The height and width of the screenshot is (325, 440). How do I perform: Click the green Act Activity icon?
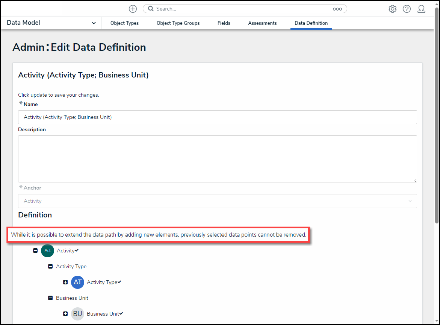tap(48, 251)
